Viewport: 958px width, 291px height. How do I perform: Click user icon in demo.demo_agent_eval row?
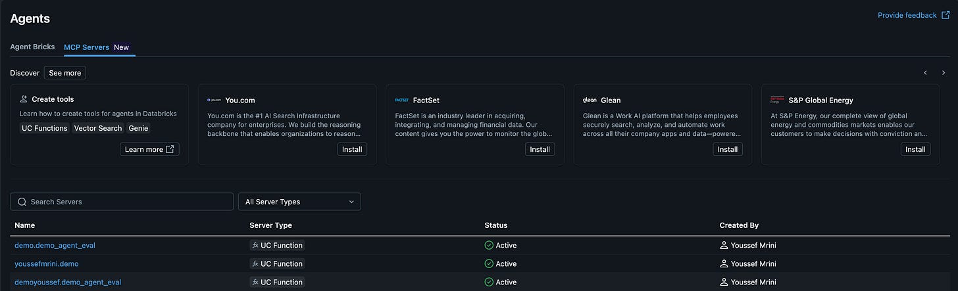(x=724, y=245)
